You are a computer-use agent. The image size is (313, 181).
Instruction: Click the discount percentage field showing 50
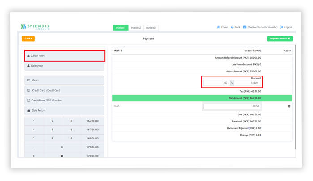[x=216, y=83]
